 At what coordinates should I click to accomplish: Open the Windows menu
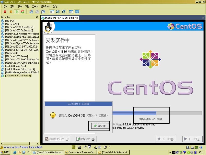pyautogui.click(x=45, y=6)
